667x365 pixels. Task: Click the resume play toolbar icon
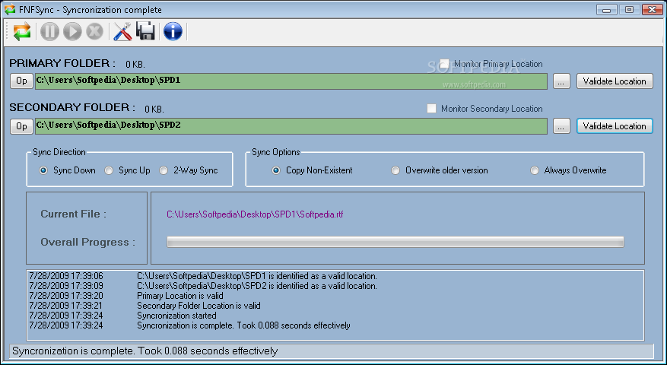pyautogui.click(x=72, y=32)
